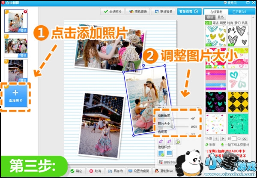Select the second border style option

click(x=170, y=153)
